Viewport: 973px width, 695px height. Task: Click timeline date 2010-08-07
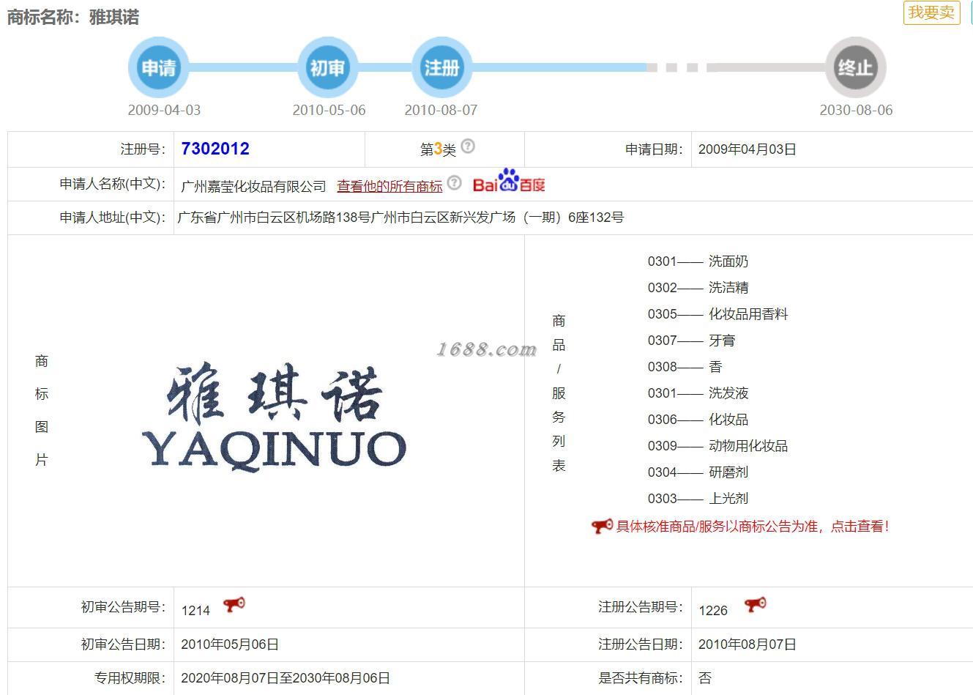441,110
